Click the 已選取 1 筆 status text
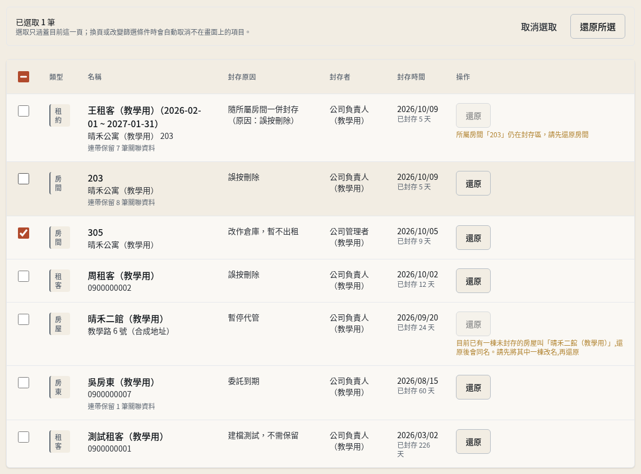Image resolution: width=641 pixels, height=474 pixels. (35, 22)
